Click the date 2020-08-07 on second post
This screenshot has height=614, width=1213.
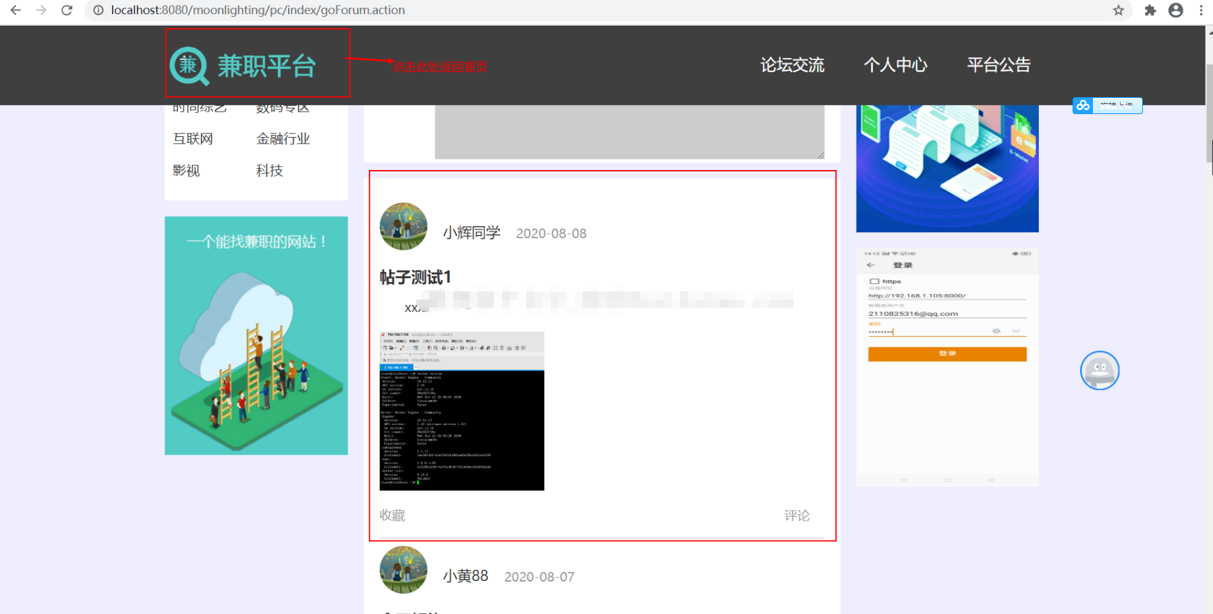click(540, 577)
